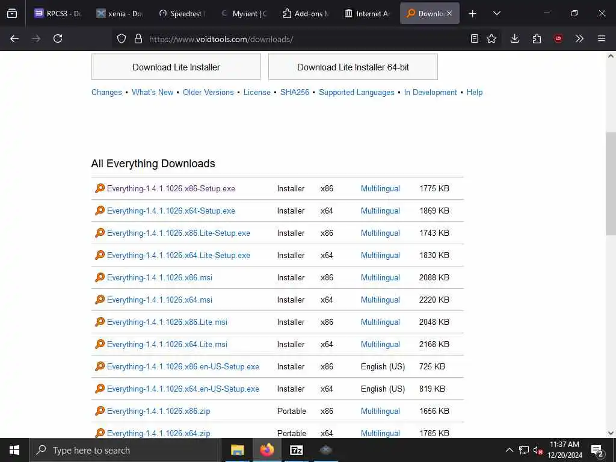Open File Explorer from the taskbar

tap(237, 450)
